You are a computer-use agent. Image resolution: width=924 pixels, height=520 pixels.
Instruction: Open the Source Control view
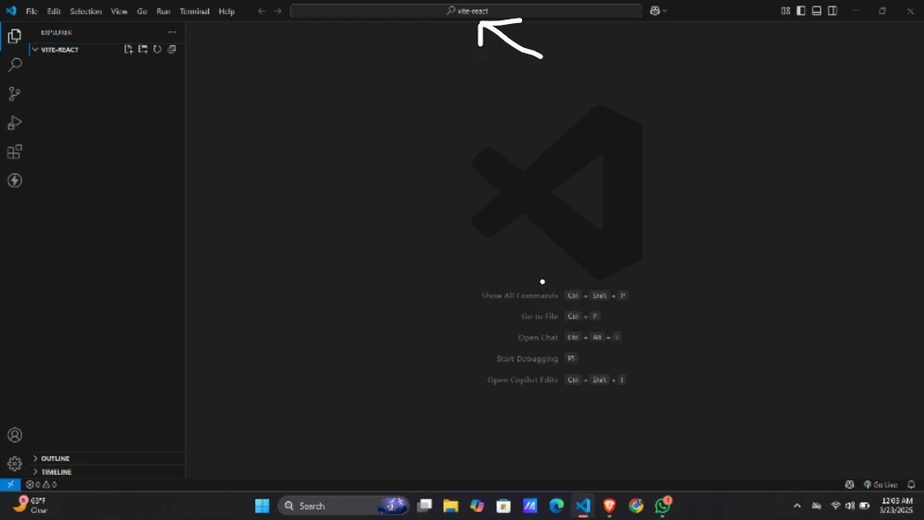[x=15, y=93]
